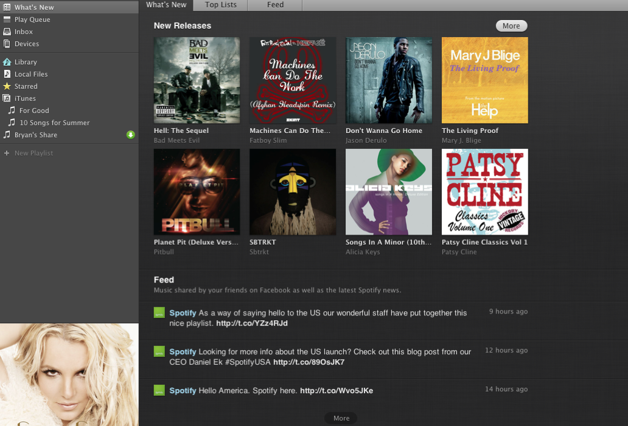Click green download arrow beside Bryan's Share
The image size is (628, 426).
[x=131, y=135]
